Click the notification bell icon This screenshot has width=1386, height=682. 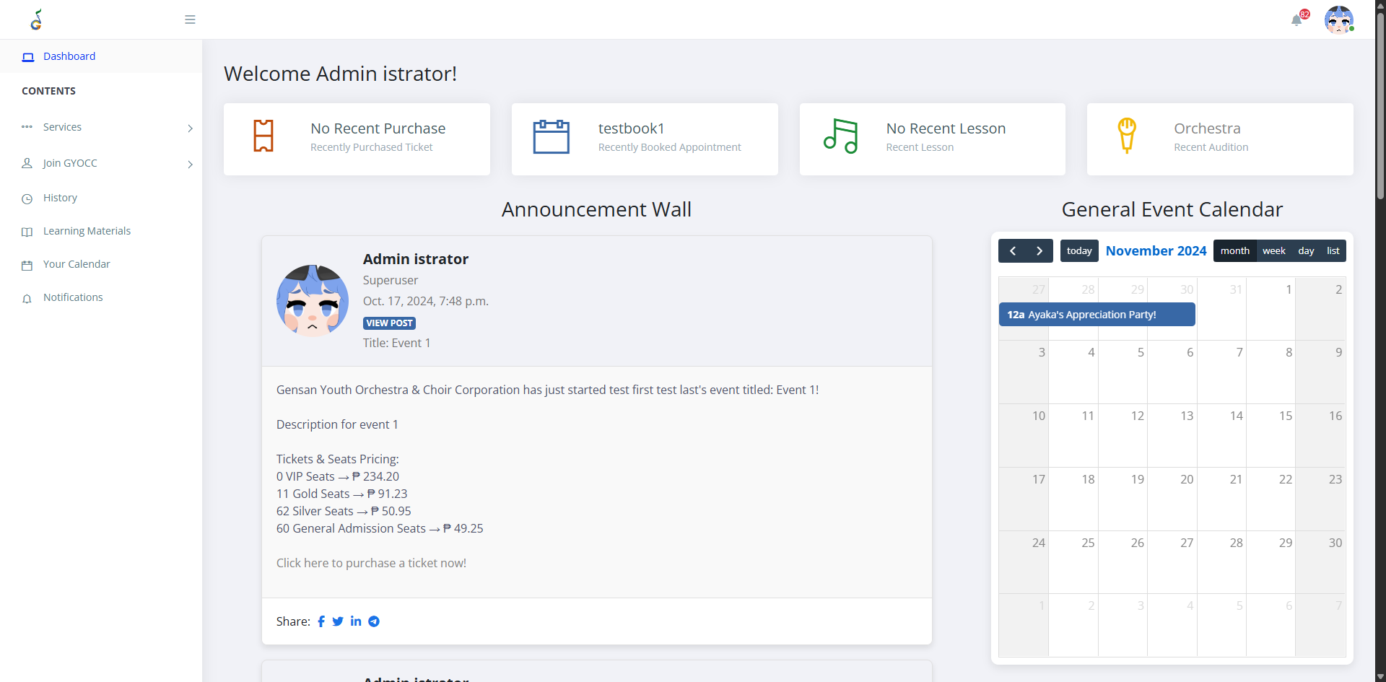[1296, 20]
